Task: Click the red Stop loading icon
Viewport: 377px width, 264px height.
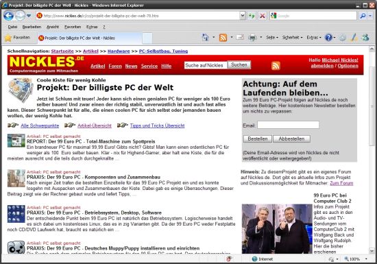Action: point(263,16)
